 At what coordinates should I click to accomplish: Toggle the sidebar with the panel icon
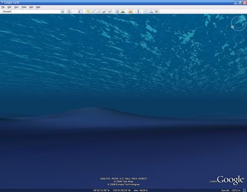81,11
